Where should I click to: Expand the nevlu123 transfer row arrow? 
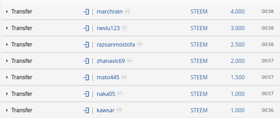pyautogui.click(x=7, y=28)
